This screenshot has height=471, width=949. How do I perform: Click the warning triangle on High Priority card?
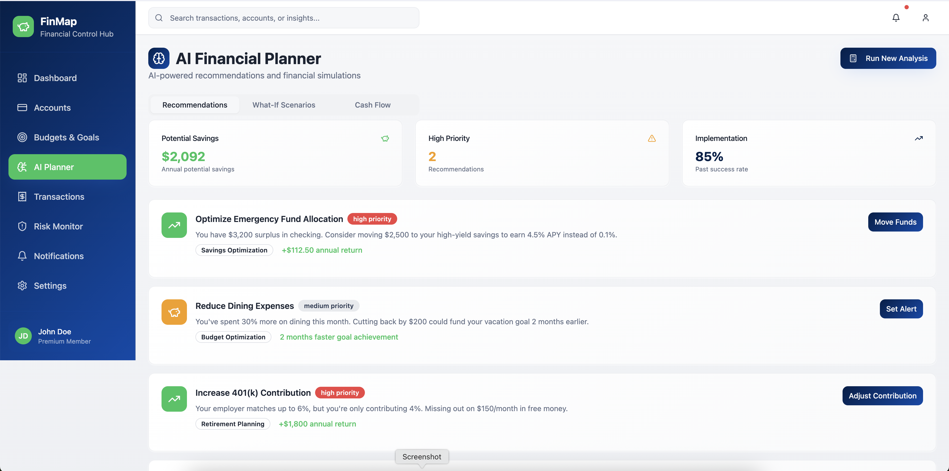(x=652, y=139)
